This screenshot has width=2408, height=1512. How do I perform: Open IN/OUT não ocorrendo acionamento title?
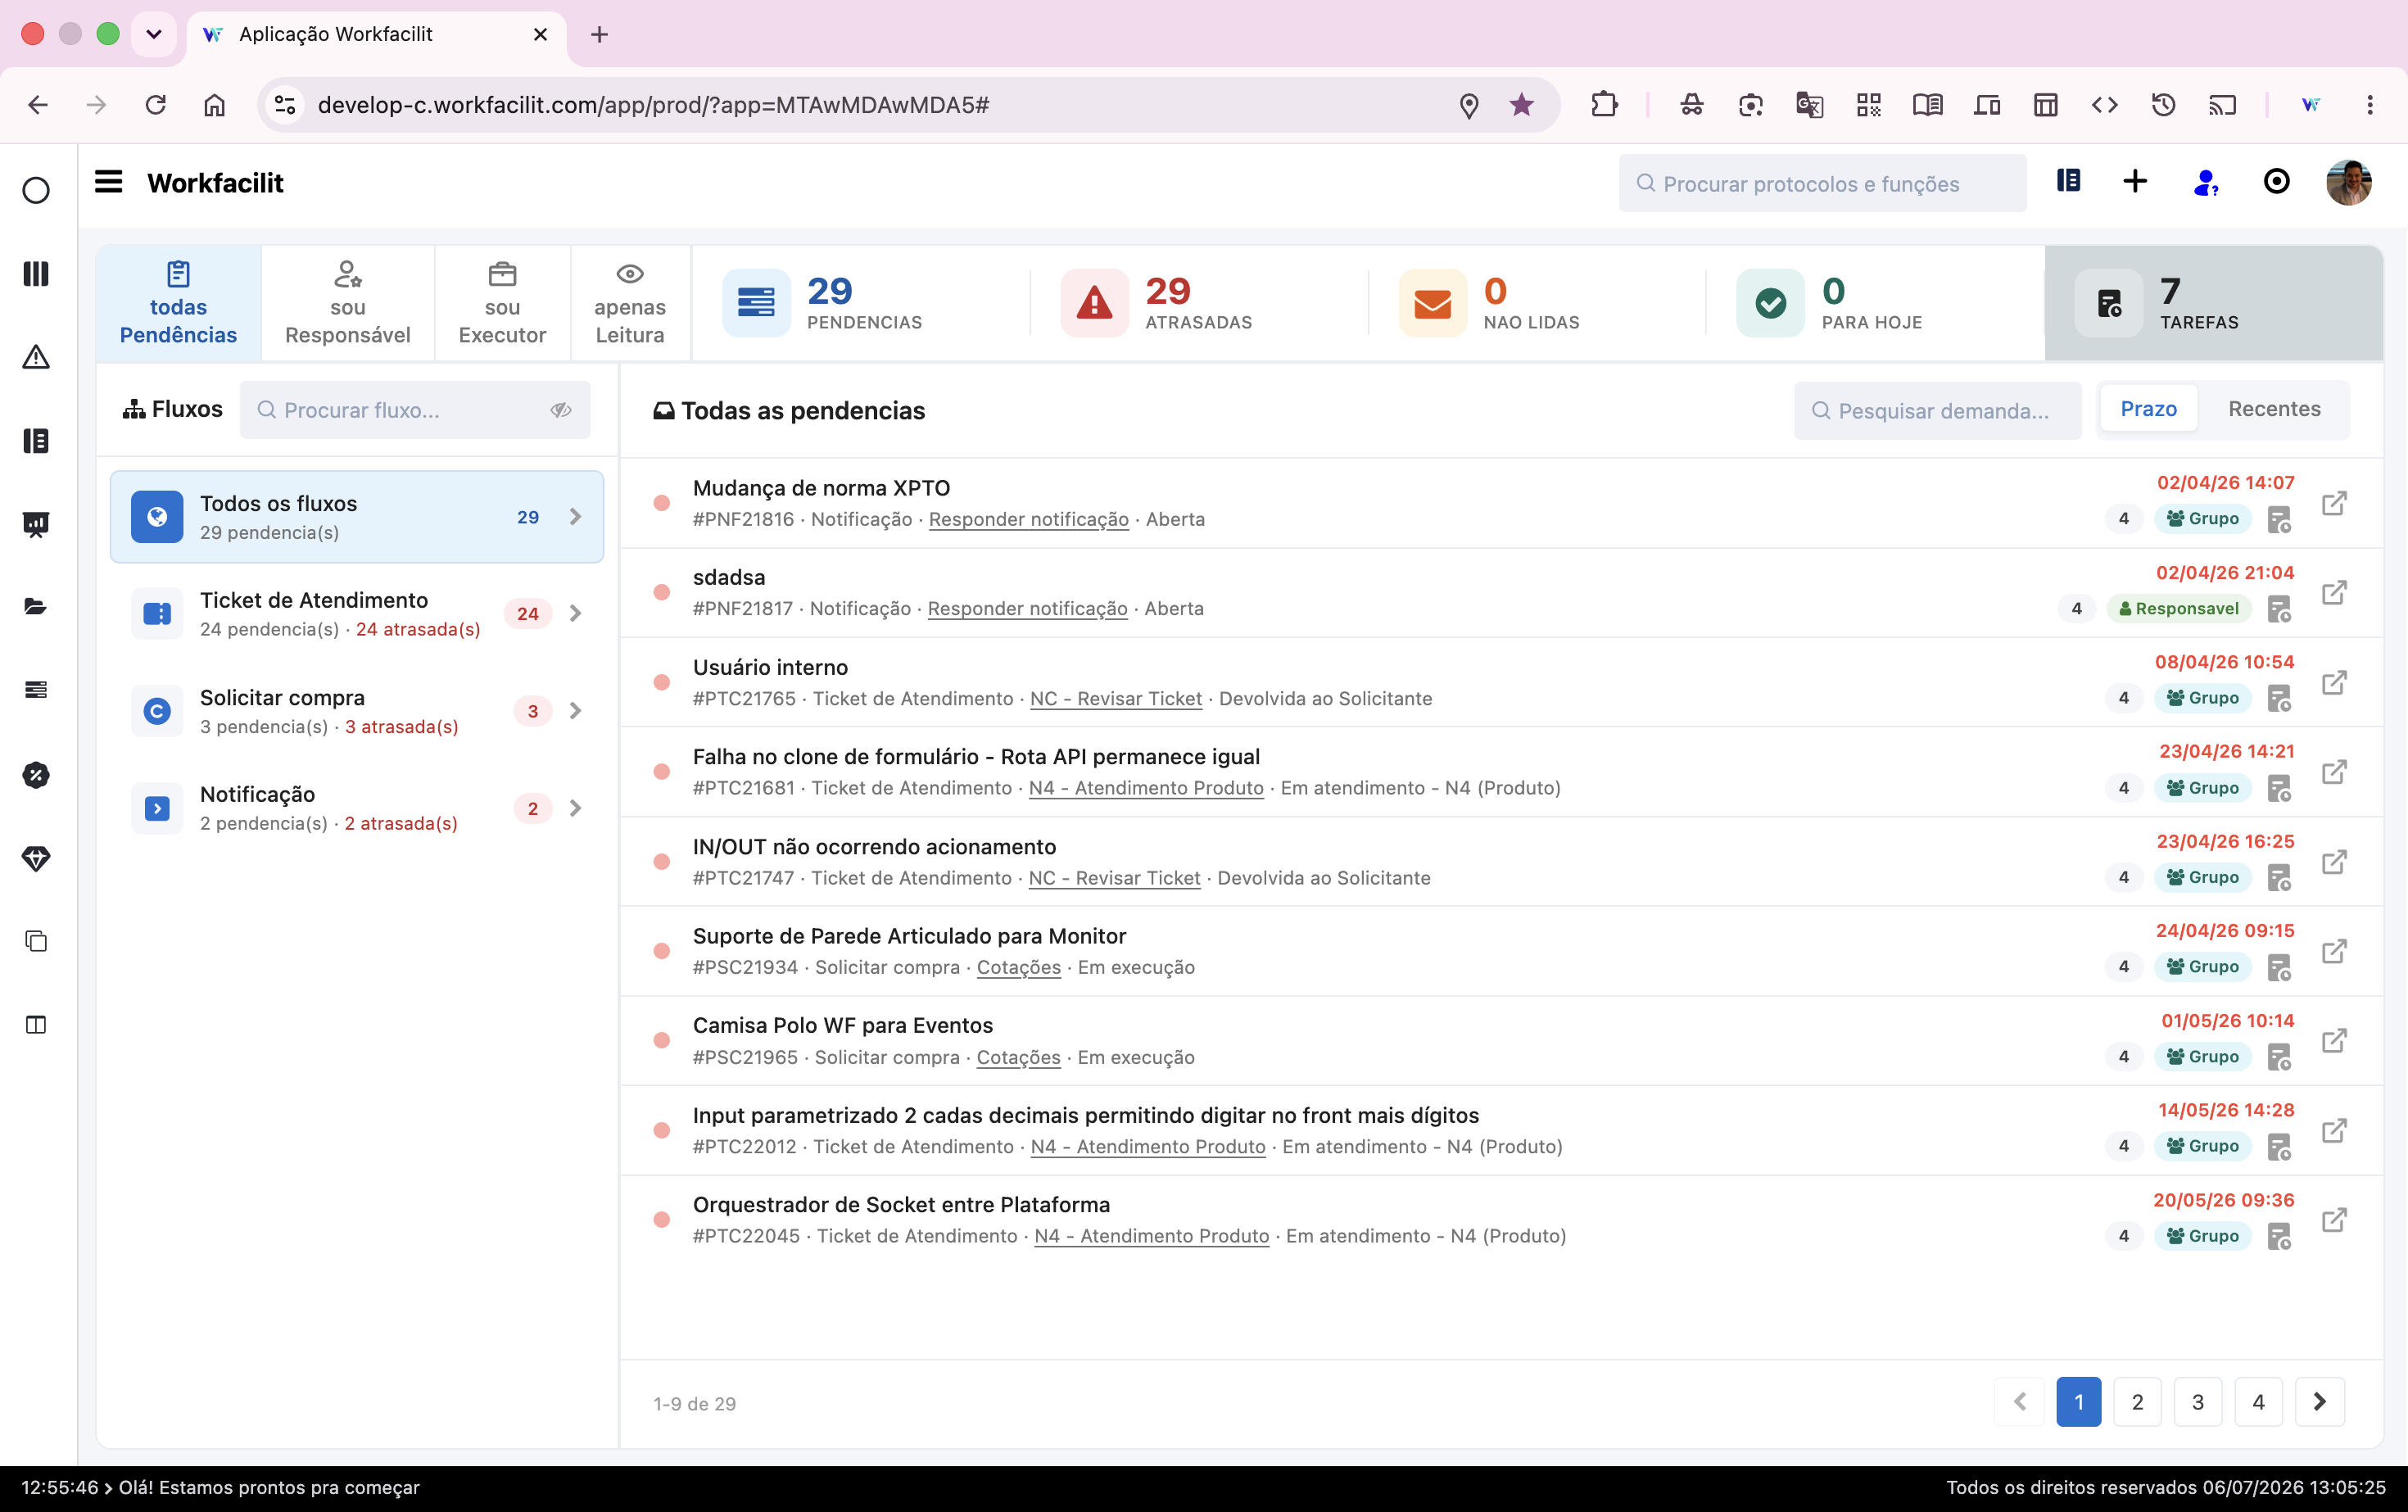point(874,847)
